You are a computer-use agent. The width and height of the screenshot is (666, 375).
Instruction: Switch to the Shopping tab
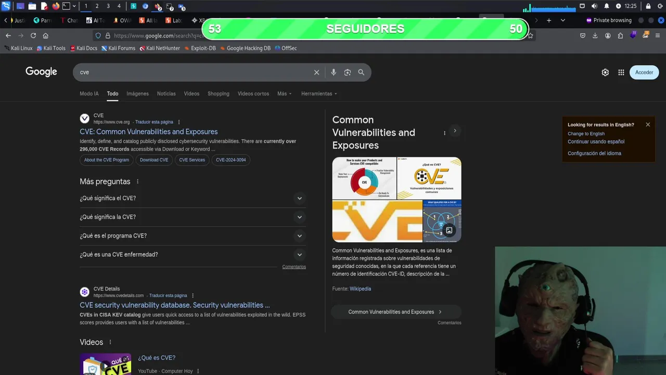219,94
